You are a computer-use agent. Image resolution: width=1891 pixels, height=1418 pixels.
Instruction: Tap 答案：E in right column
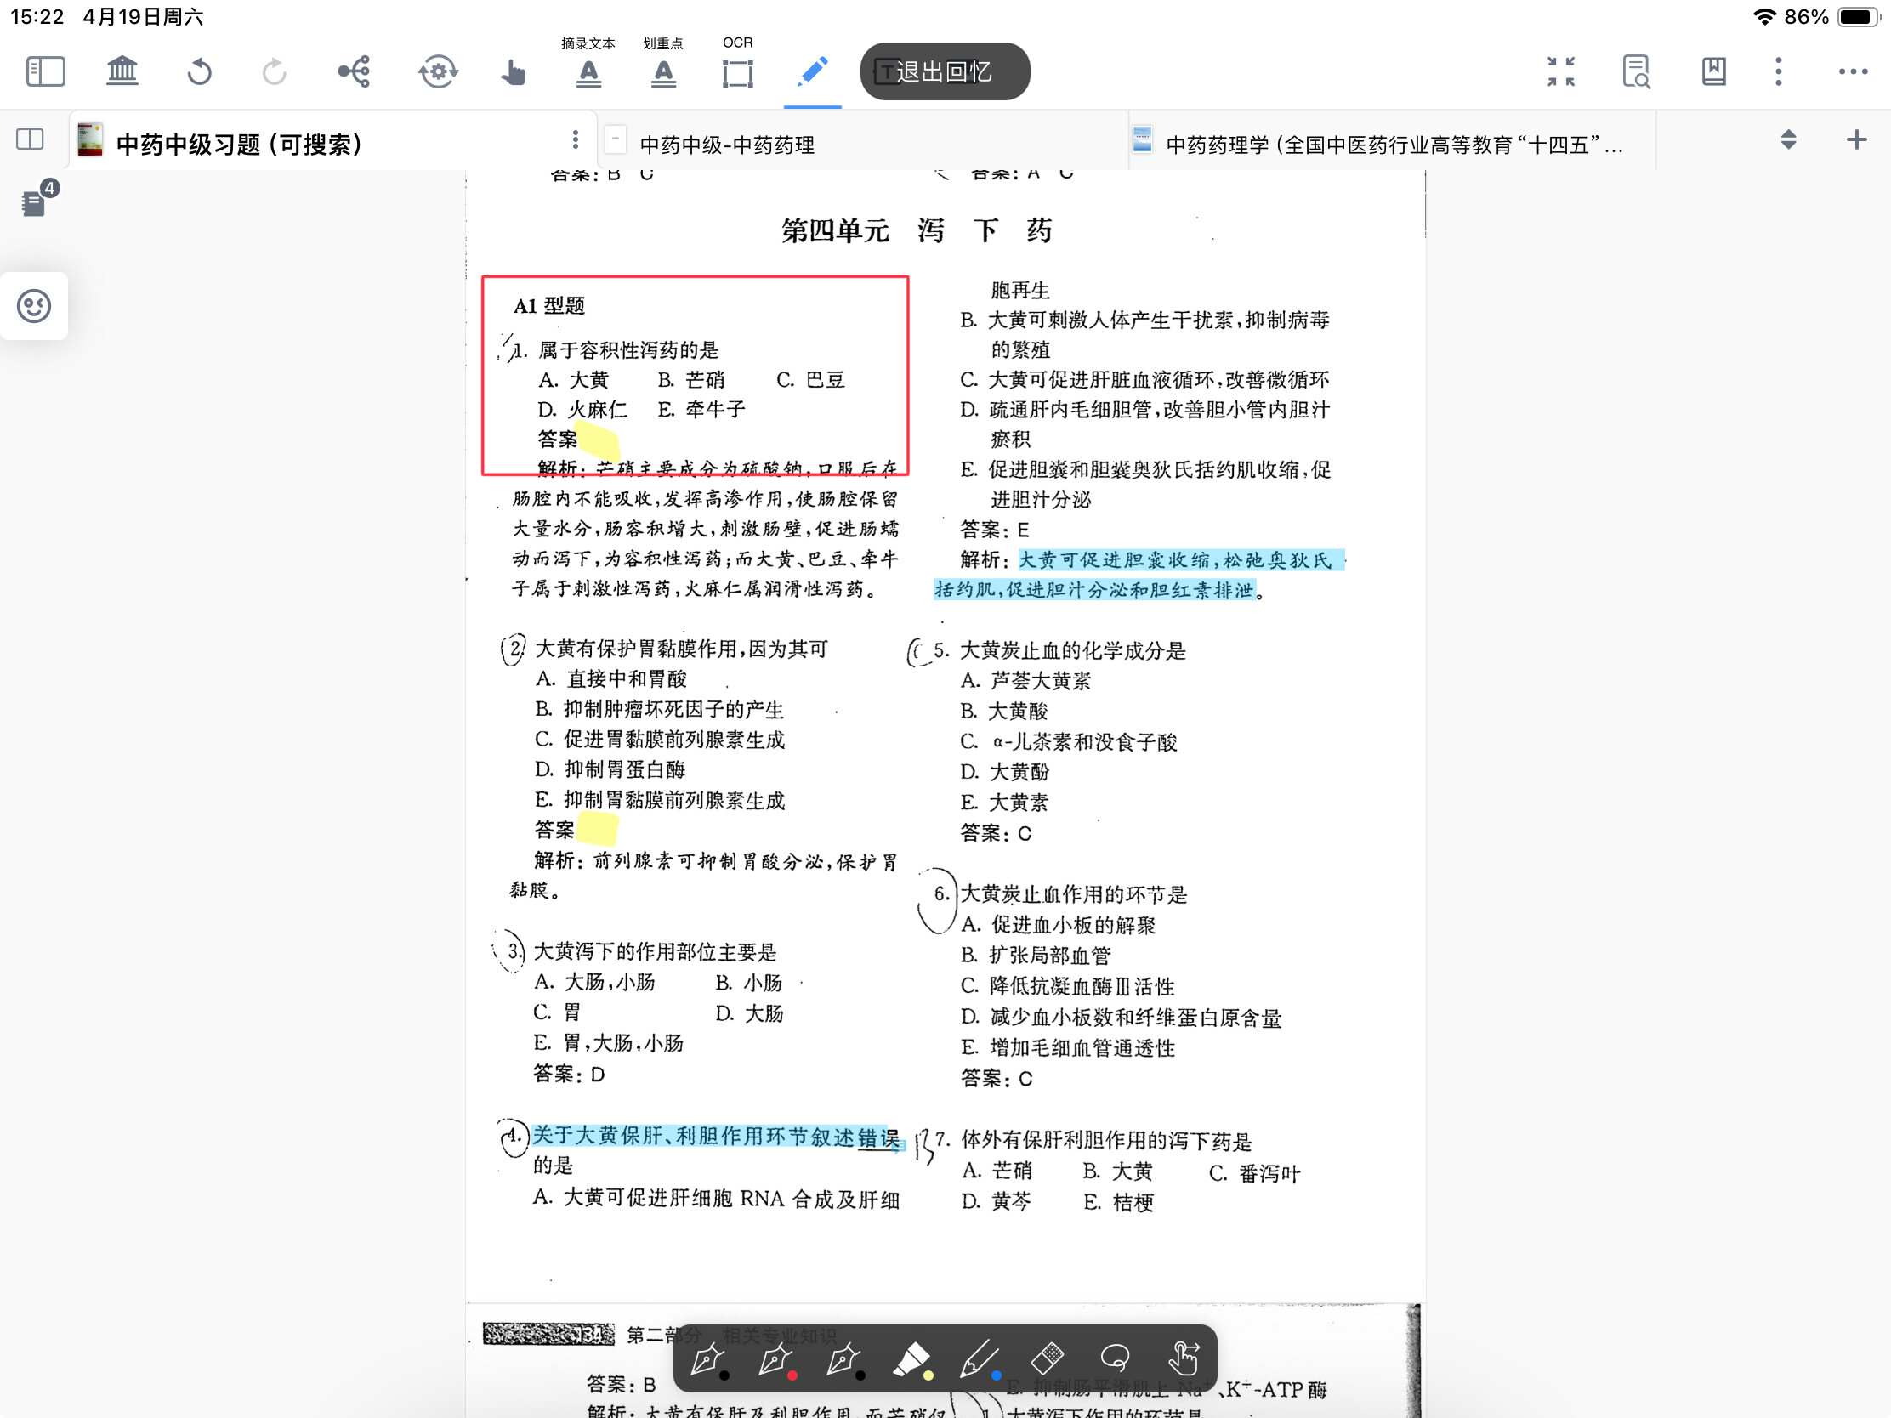(x=994, y=530)
